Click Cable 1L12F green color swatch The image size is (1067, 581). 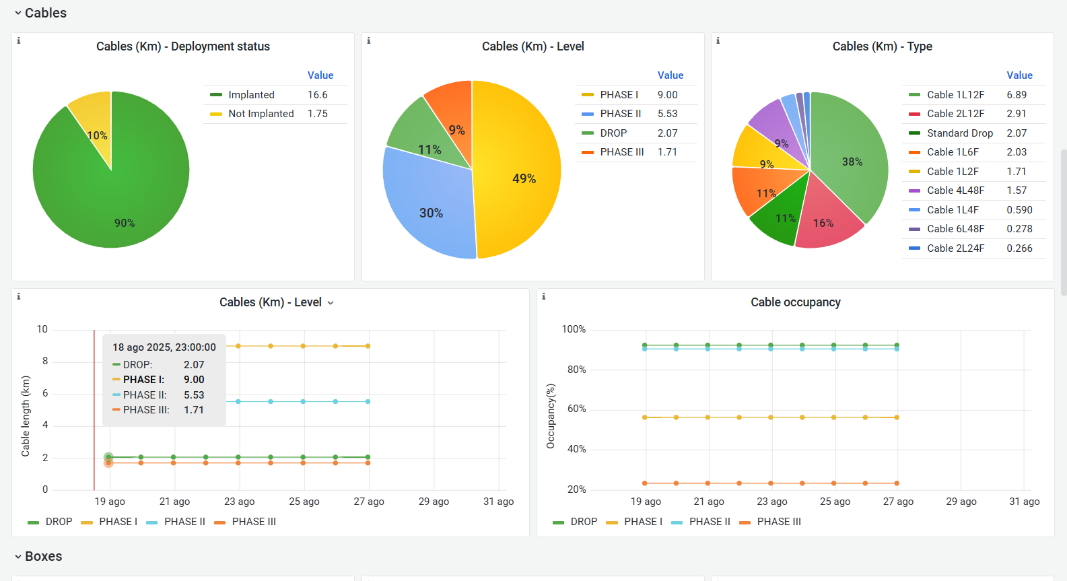(914, 95)
